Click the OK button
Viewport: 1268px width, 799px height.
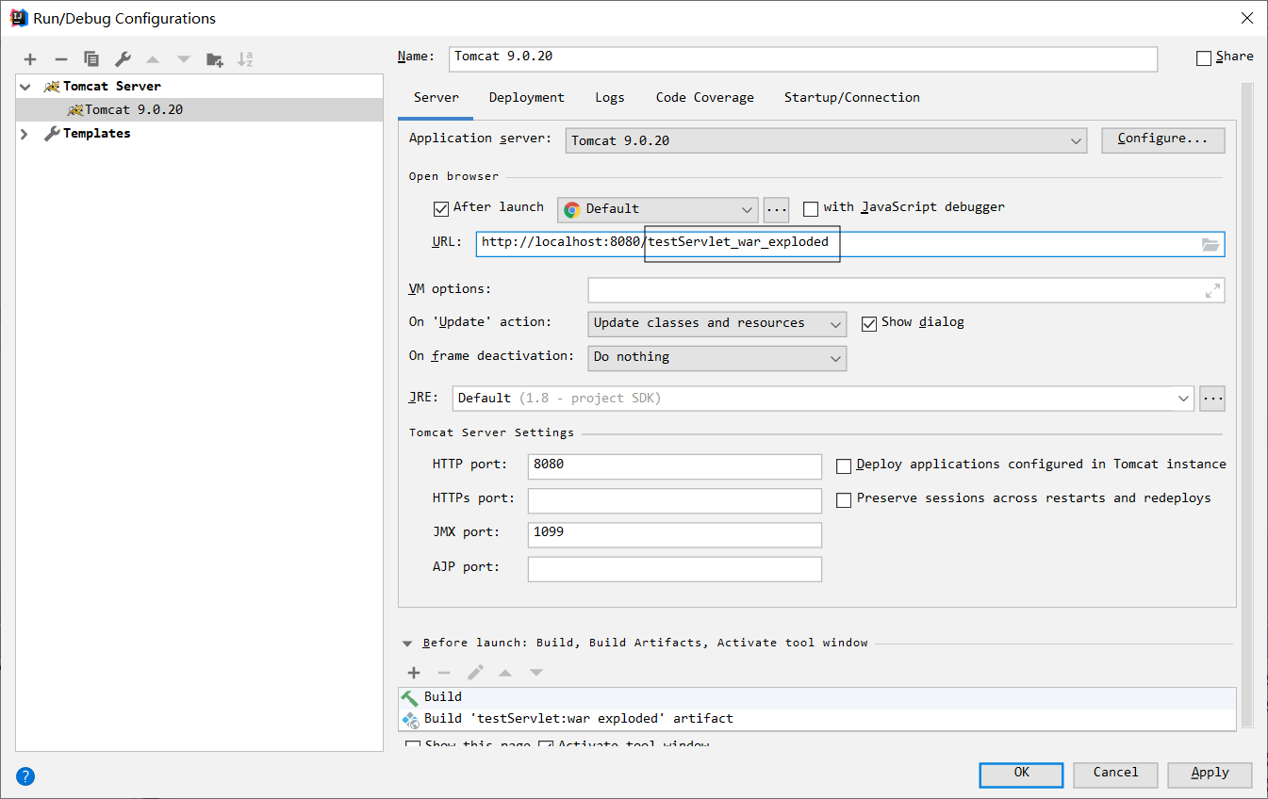[x=1021, y=775]
